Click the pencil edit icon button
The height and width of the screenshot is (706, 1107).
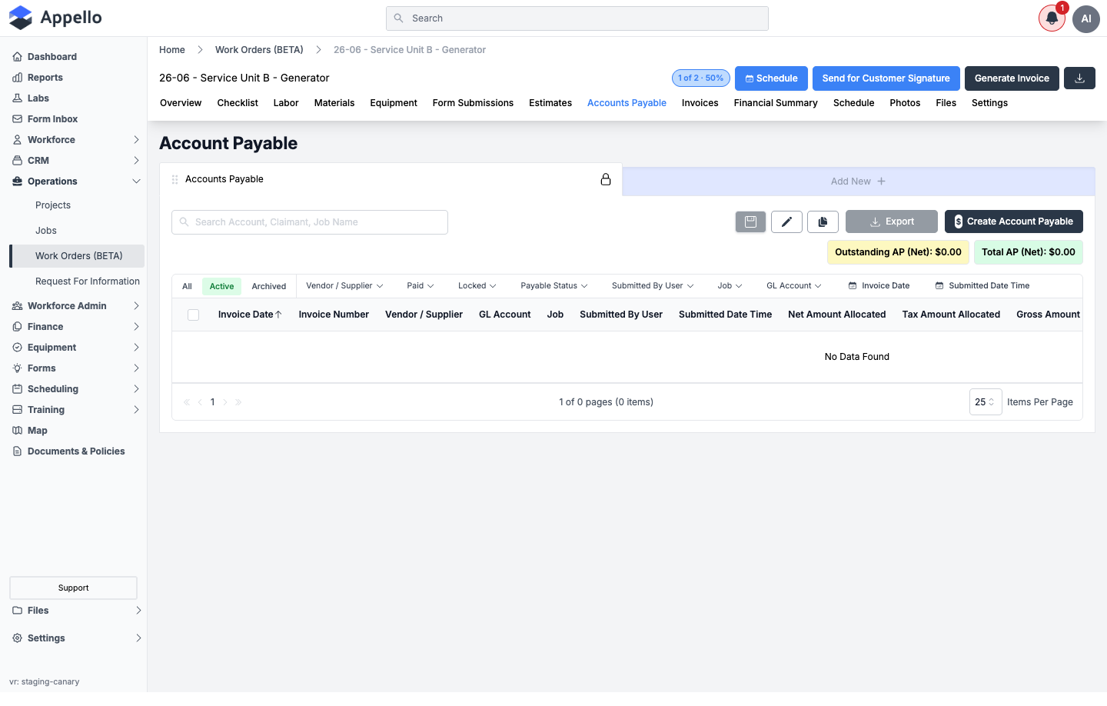coord(786,221)
